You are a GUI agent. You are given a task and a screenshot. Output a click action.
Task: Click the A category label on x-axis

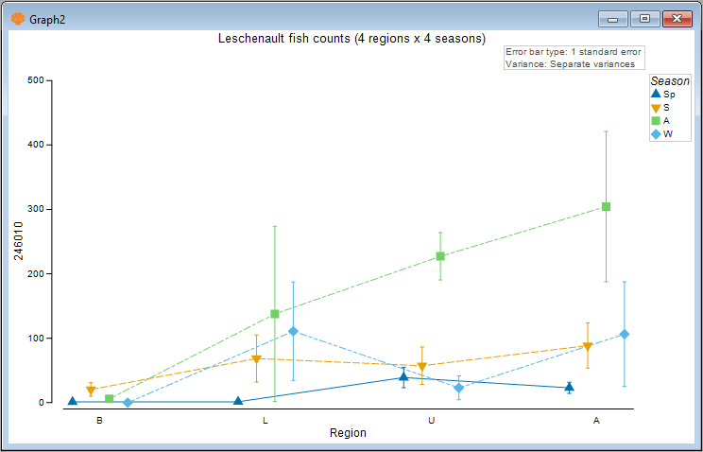click(x=596, y=421)
